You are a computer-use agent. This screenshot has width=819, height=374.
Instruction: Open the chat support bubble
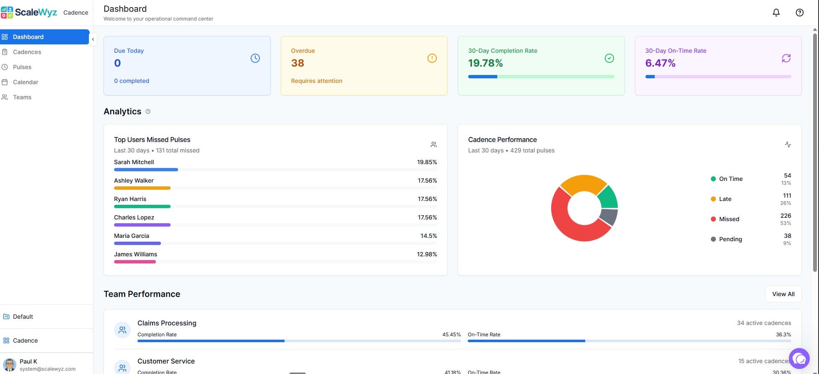click(799, 359)
